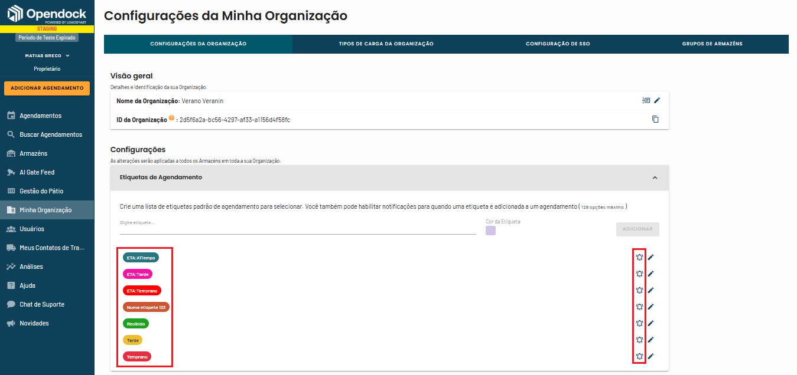The width and height of the screenshot is (797, 375).
Task: Switch to Grupos de Armazéns tab
Action: point(712,44)
